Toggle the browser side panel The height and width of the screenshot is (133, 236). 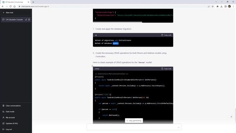coord(225,7)
